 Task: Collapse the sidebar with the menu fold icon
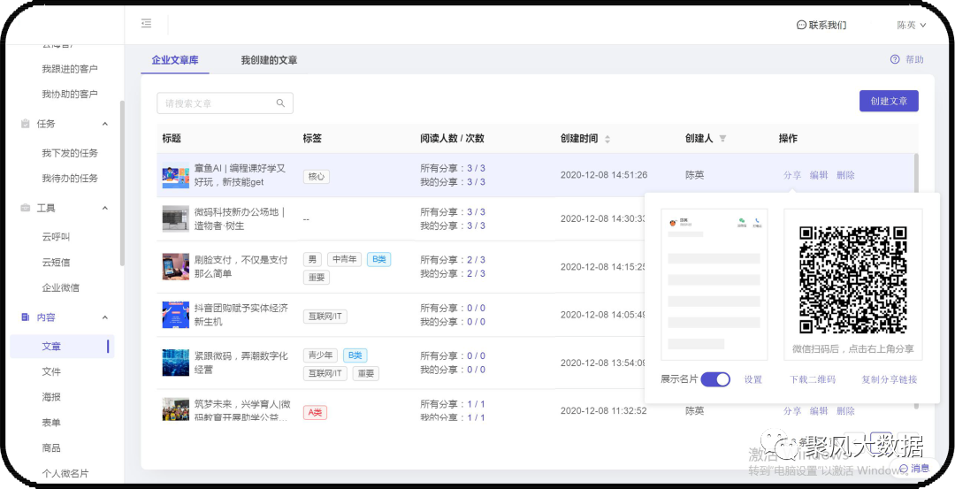(x=146, y=24)
